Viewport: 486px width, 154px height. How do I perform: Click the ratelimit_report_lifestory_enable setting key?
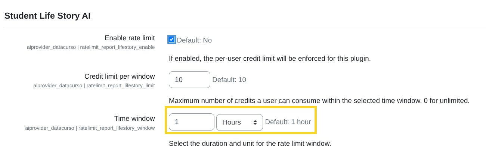point(91,47)
